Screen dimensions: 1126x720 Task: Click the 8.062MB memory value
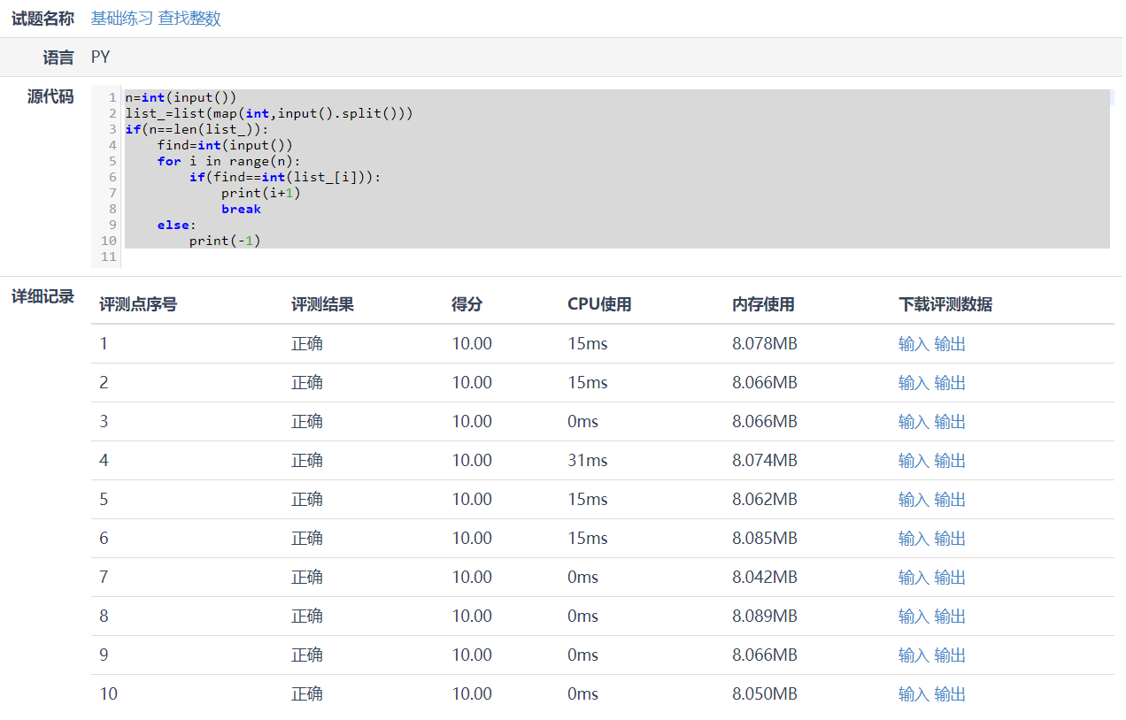tap(765, 500)
